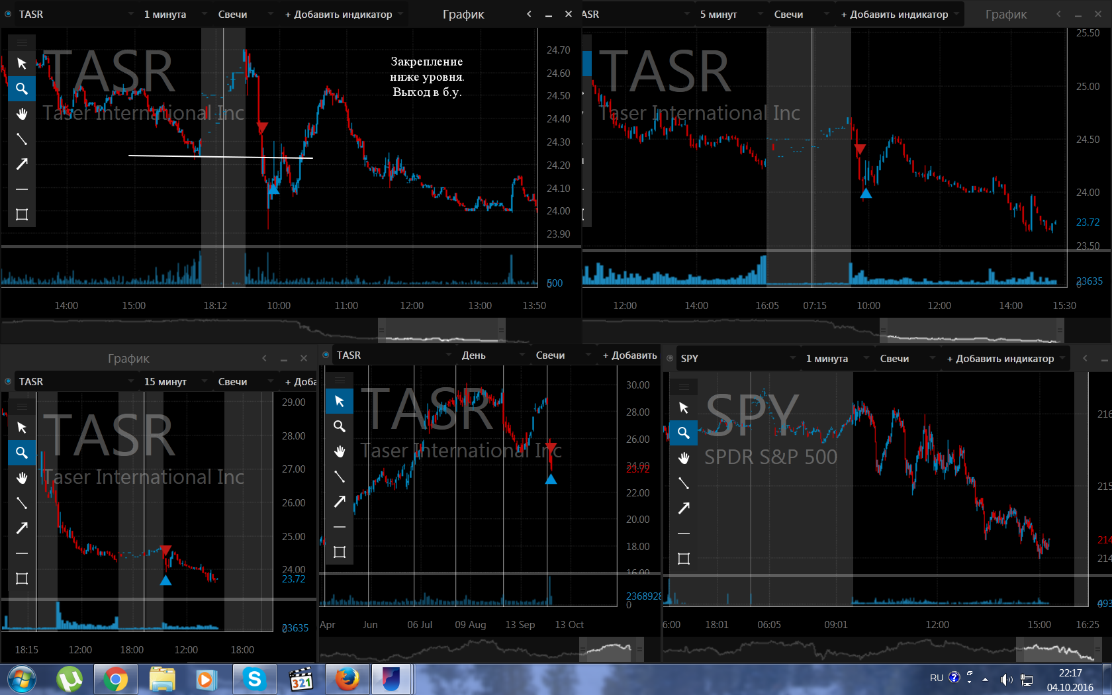The image size is (1112, 695).
Task: Select the pointer tool in TASR 1-minute chart
Action: pyautogui.click(x=22, y=64)
